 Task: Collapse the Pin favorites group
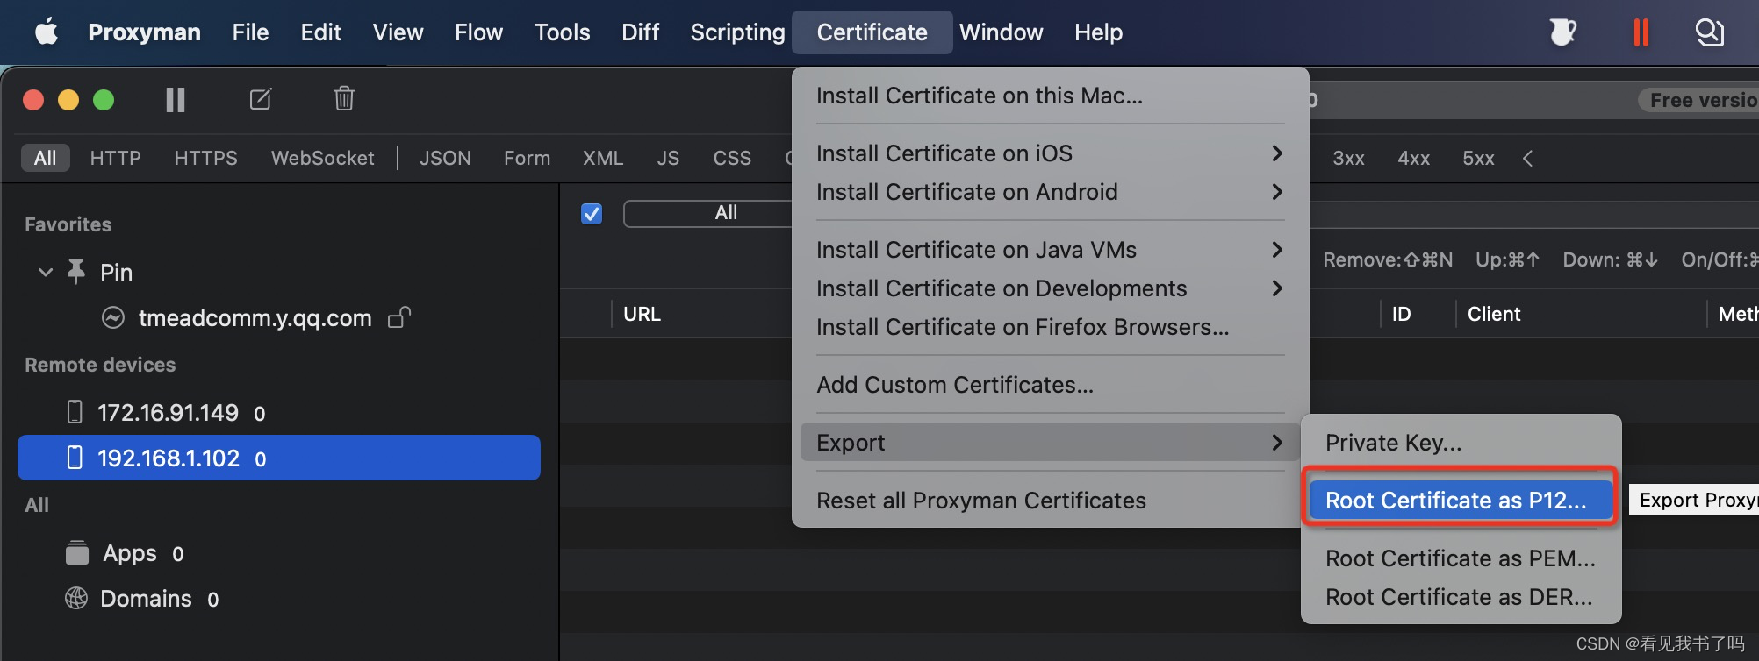coord(46,272)
